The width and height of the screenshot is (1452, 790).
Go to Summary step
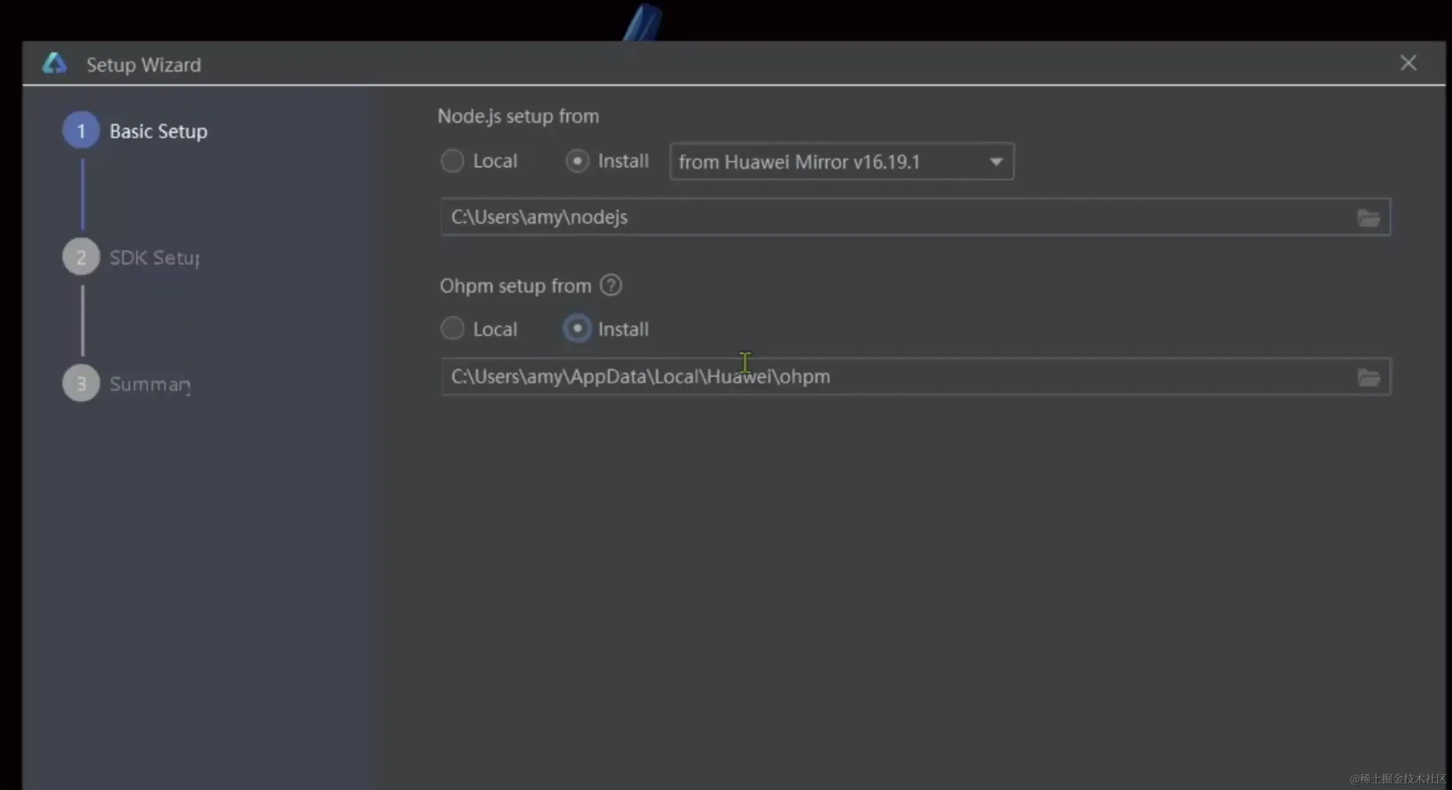[149, 384]
